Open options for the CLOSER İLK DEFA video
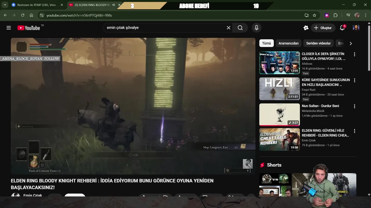Viewport: 371px width, 208px height. pyautogui.click(x=354, y=54)
